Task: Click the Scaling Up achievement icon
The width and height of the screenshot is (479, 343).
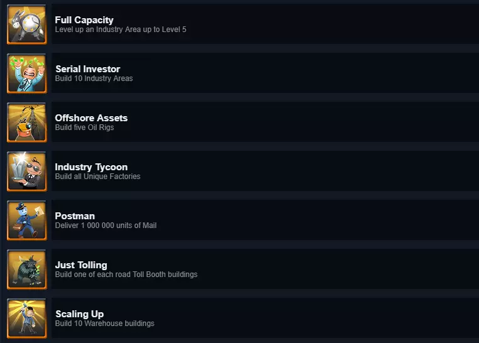Action: click(26, 318)
